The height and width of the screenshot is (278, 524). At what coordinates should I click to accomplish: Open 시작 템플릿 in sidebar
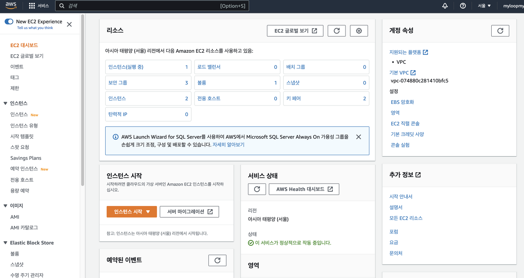pos(22,136)
